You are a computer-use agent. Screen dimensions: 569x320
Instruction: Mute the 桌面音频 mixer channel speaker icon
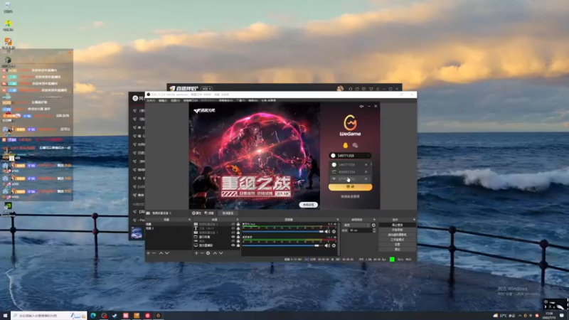[x=327, y=245]
